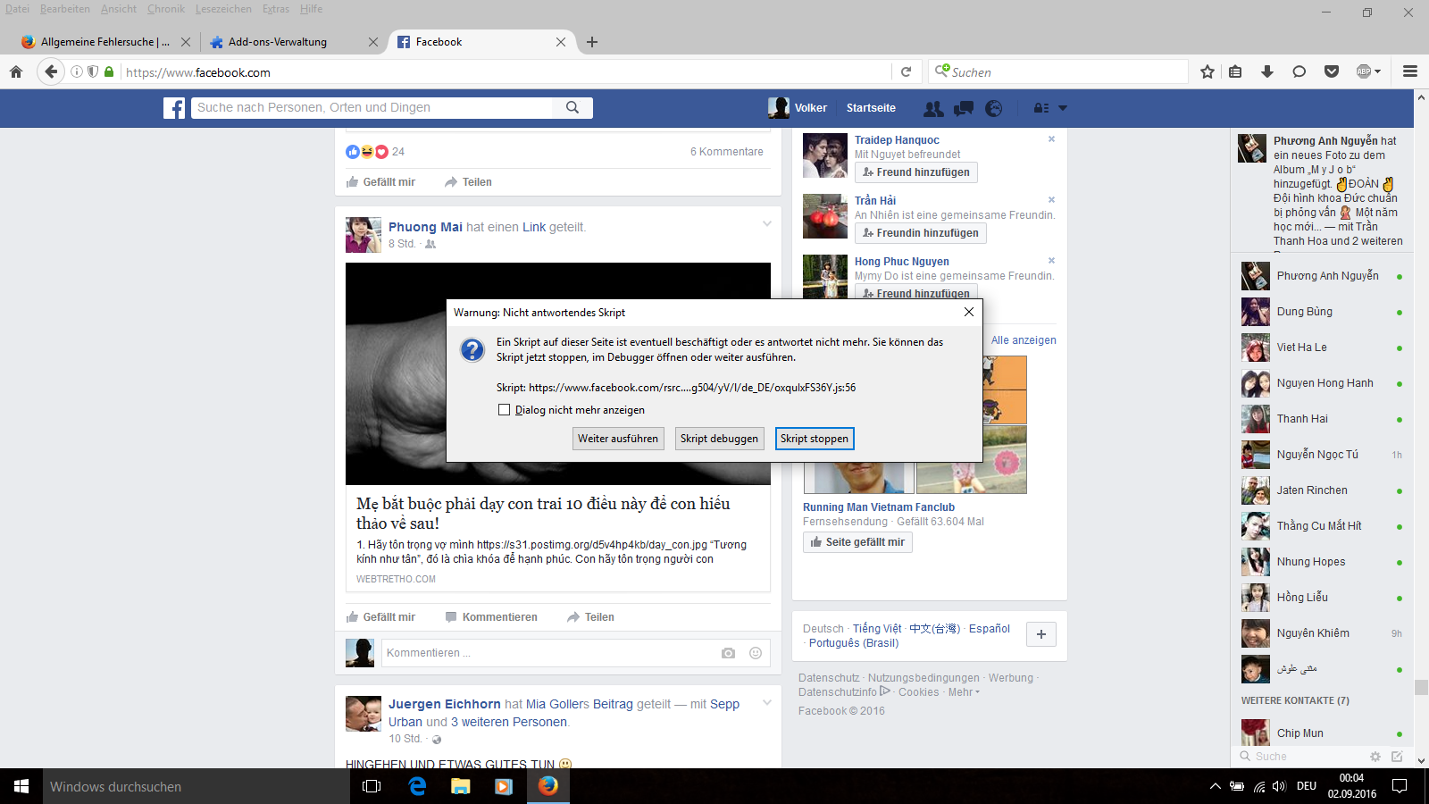Open chat with Nguyen Hong Hanh
The image size is (1429, 804).
coord(1322,383)
